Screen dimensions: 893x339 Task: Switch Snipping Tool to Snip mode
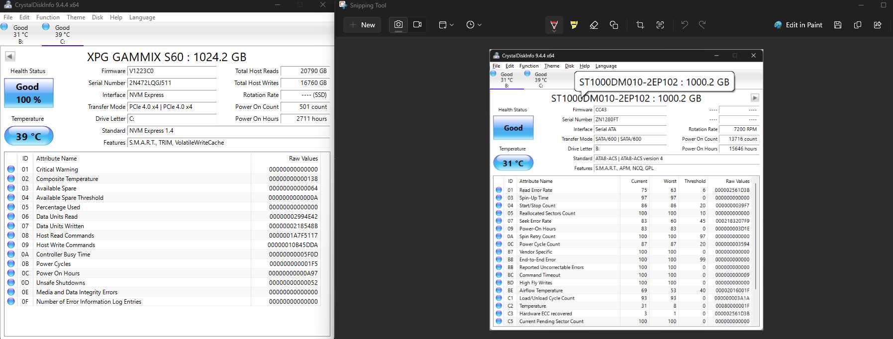pos(398,25)
